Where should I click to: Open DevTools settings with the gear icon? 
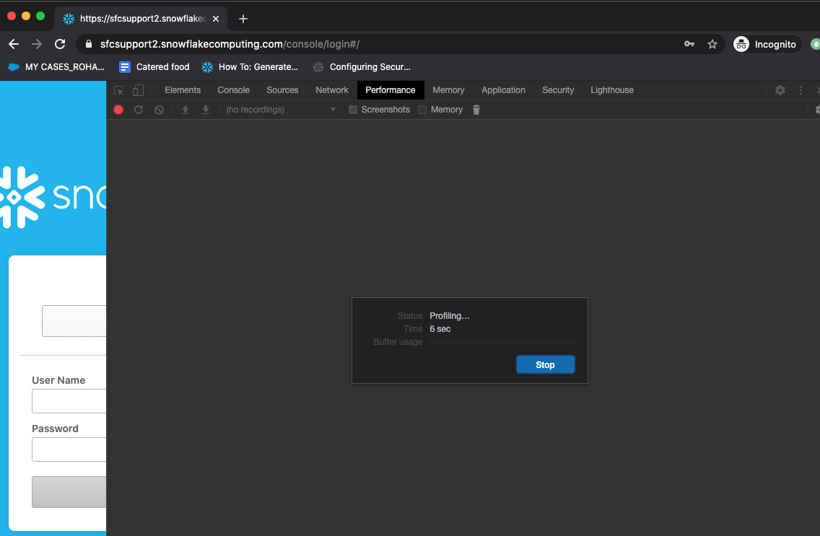pos(780,89)
